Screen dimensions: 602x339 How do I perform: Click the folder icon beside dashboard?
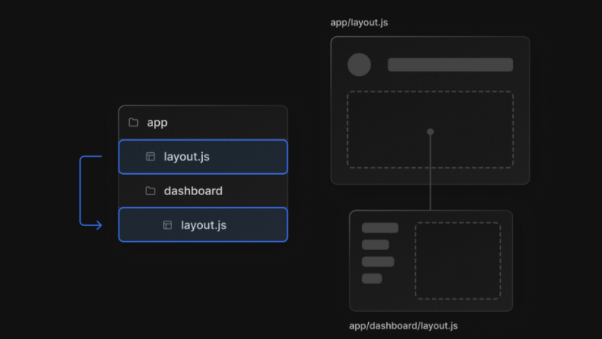point(151,191)
